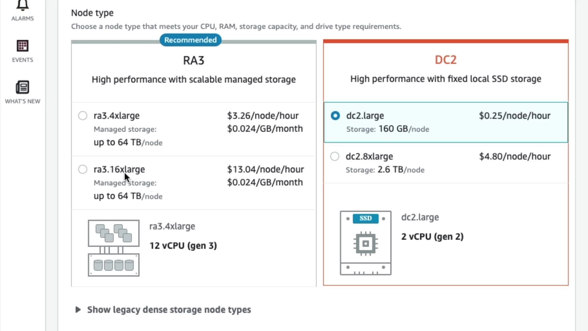The width and height of the screenshot is (588, 331).
Task: Click the DC2 SSD chip illustration
Action: [365, 243]
